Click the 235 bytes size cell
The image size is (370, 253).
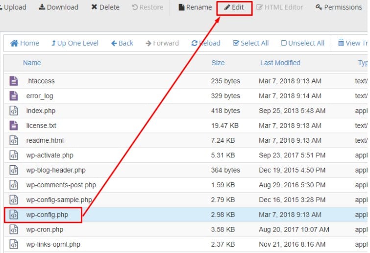[x=225, y=81]
